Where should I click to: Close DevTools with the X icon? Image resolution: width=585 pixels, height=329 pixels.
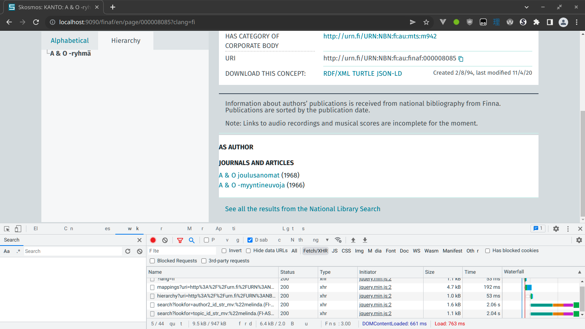580,229
